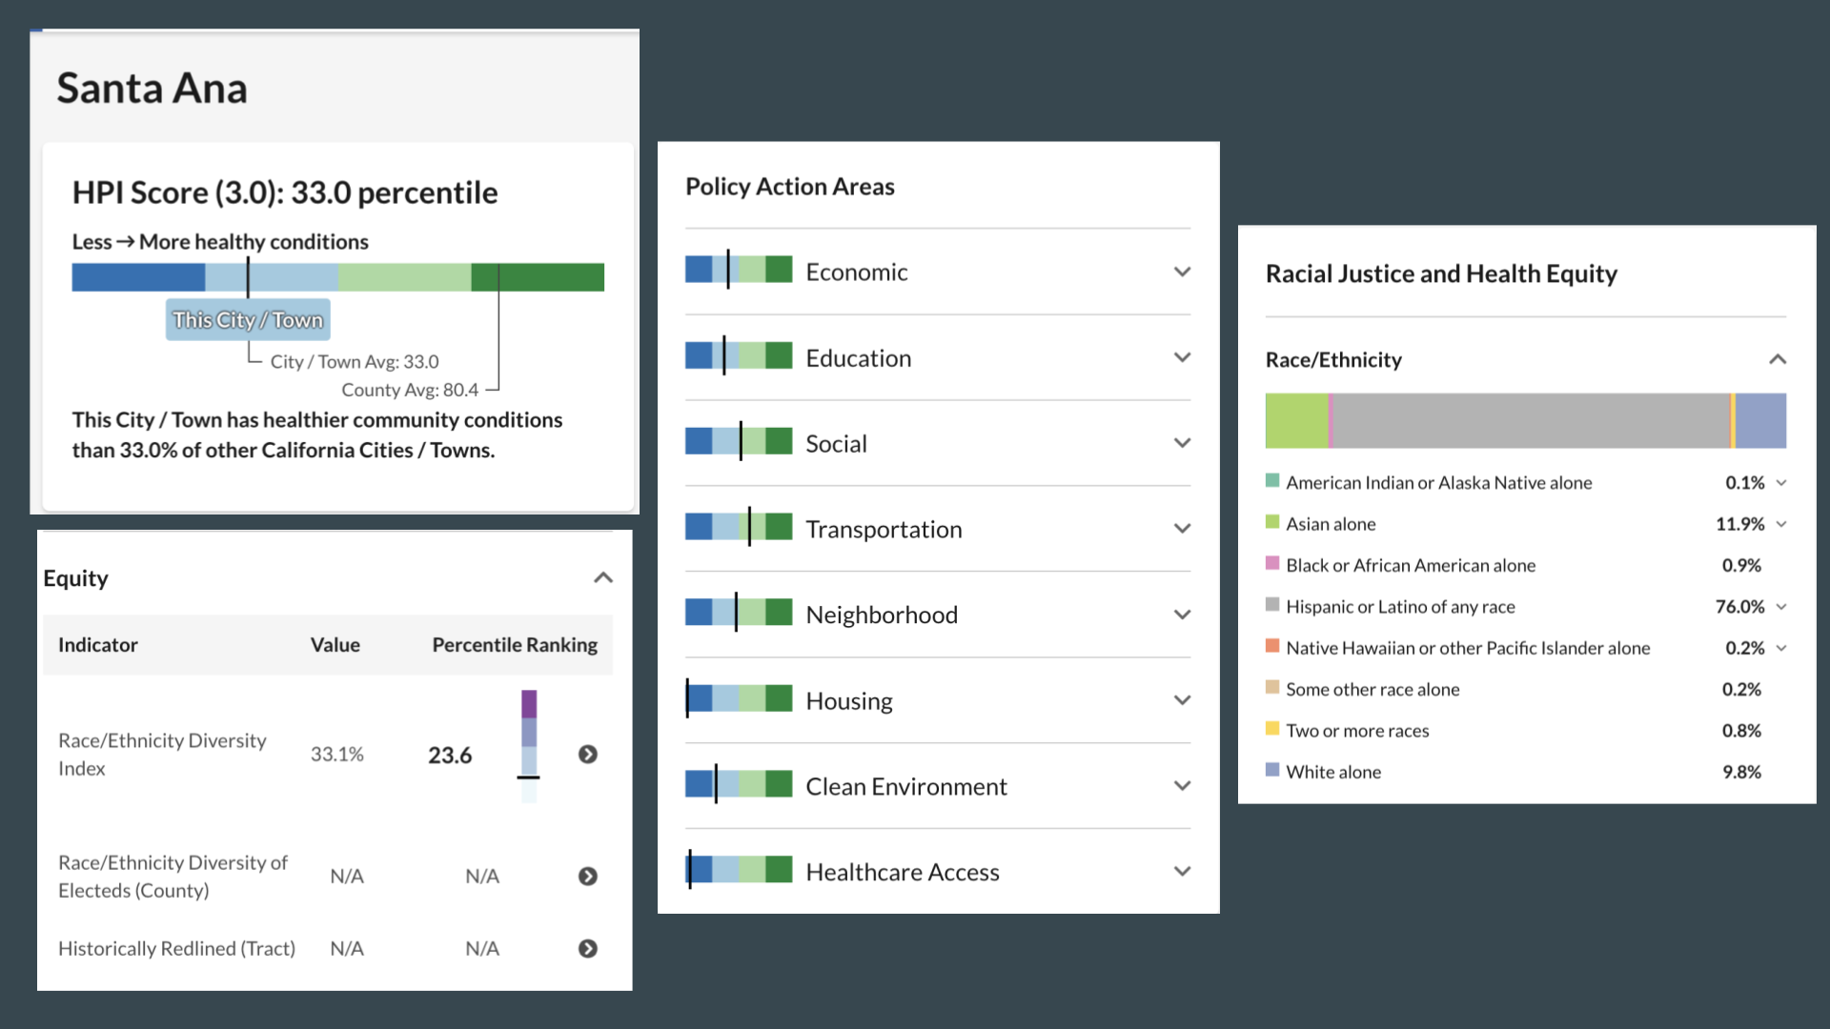The width and height of the screenshot is (1830, 1029).
Task: Expand the Social policy area
Action: [1182, 444]
